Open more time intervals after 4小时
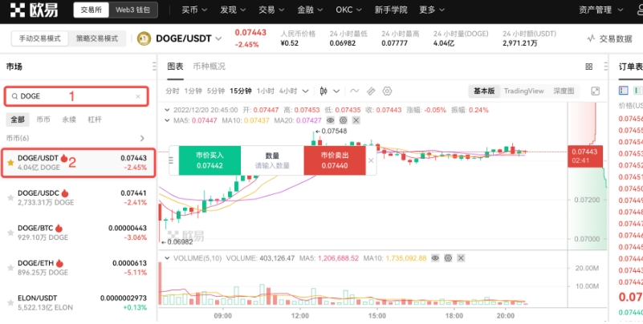Image resolution: width=643 pixels, height=324 pixels. pos(305,91)
